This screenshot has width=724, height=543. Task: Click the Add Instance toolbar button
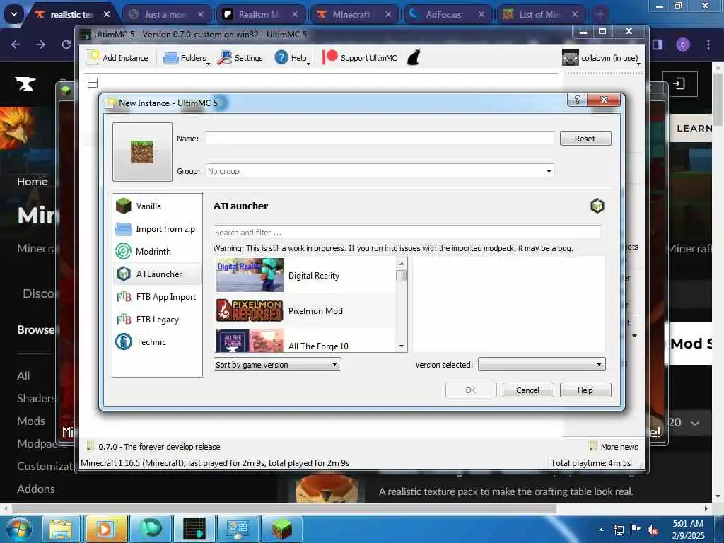(x=117, y=58)
